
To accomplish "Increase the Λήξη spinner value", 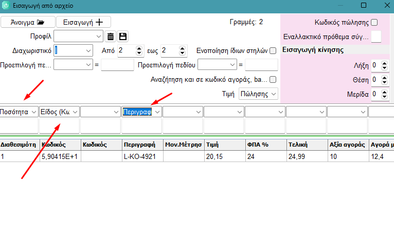I will tap(384, 63).
